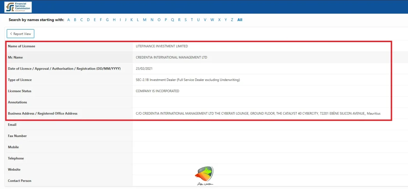
Task: Filter names starting with letter P
Action: coord(166,20)
